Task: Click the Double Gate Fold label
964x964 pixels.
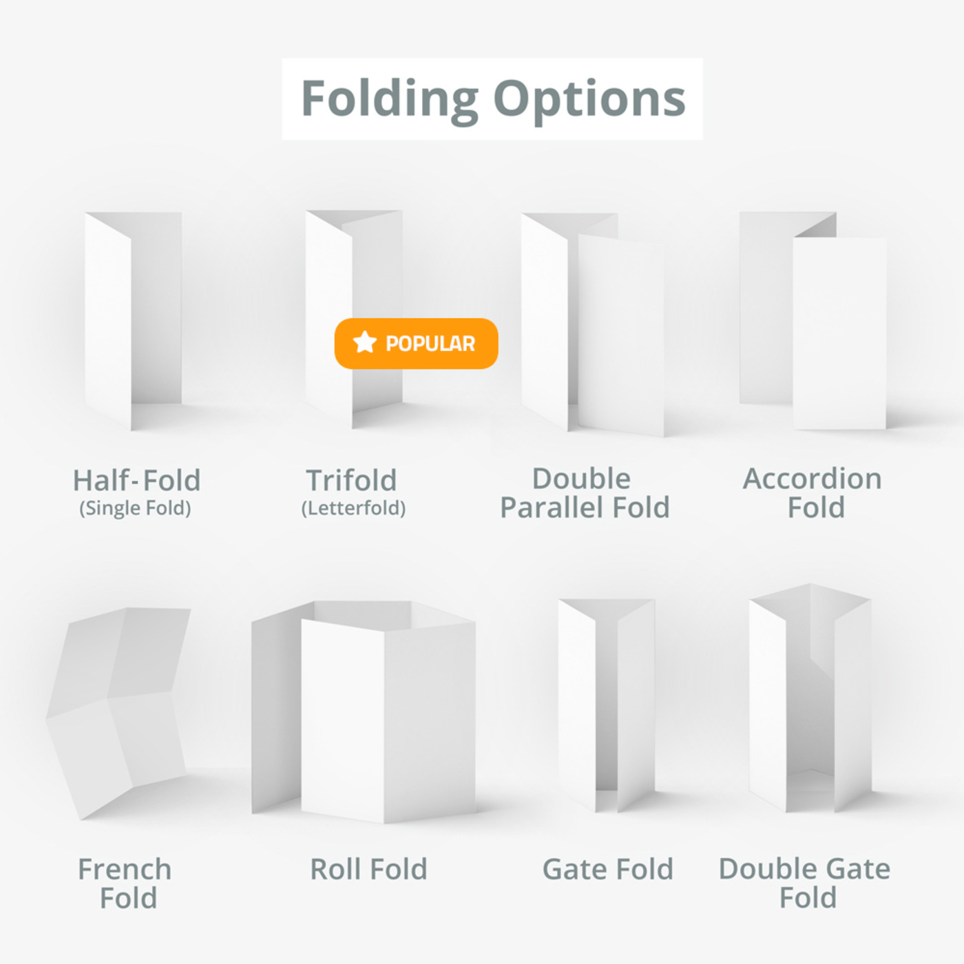Action: [804, 883]
